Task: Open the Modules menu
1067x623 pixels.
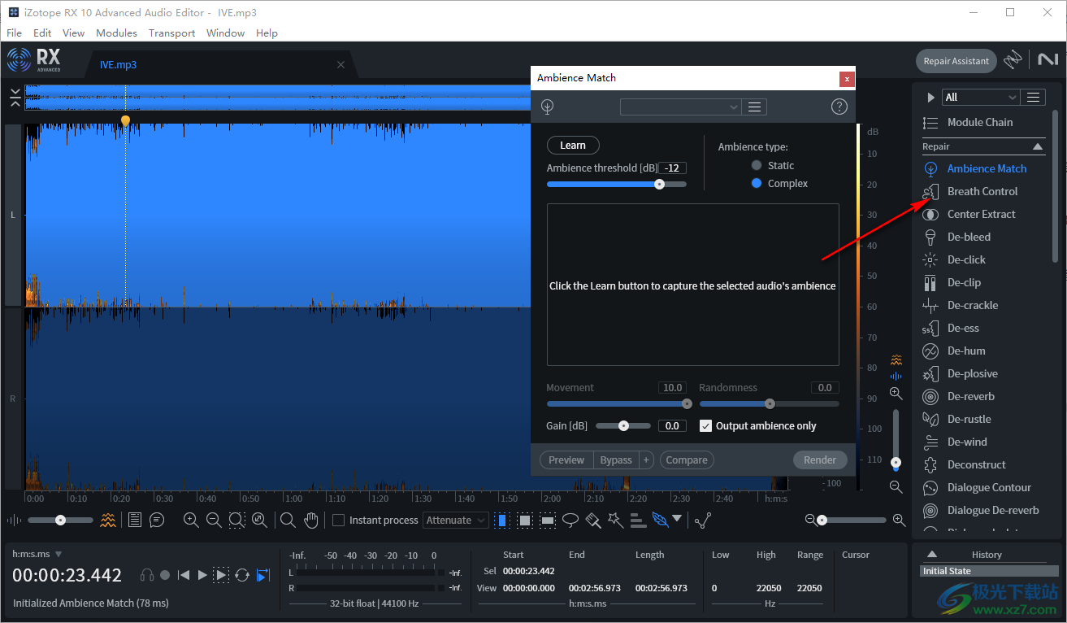Action: [x=116, y=33]
